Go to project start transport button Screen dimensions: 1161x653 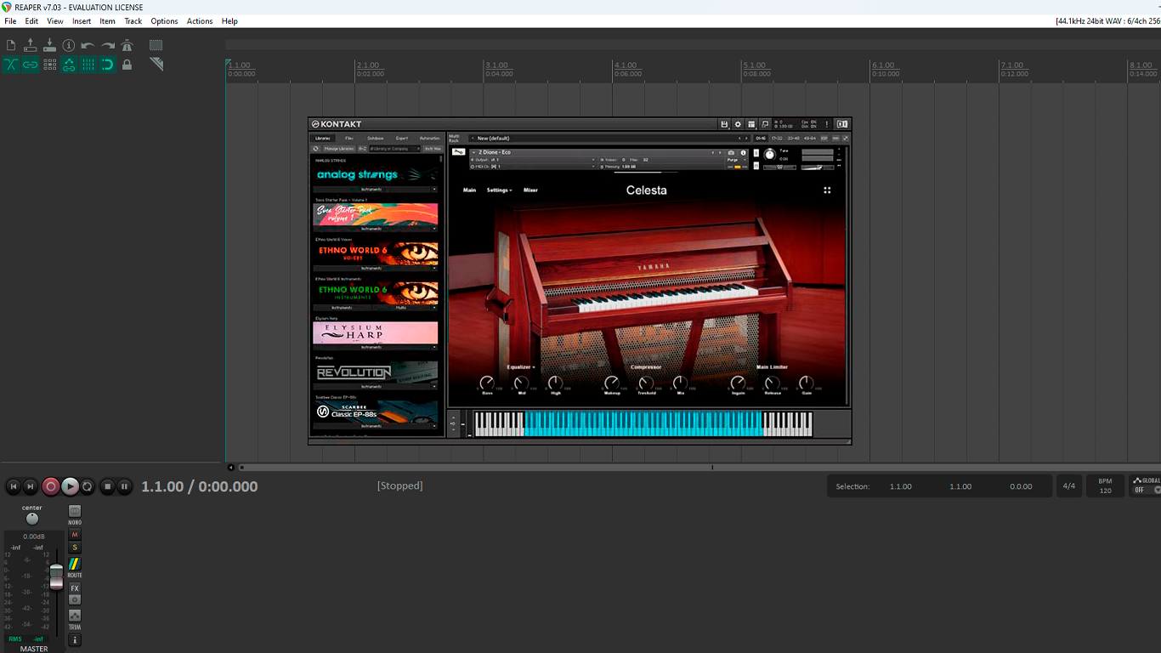tap(13, 486)
